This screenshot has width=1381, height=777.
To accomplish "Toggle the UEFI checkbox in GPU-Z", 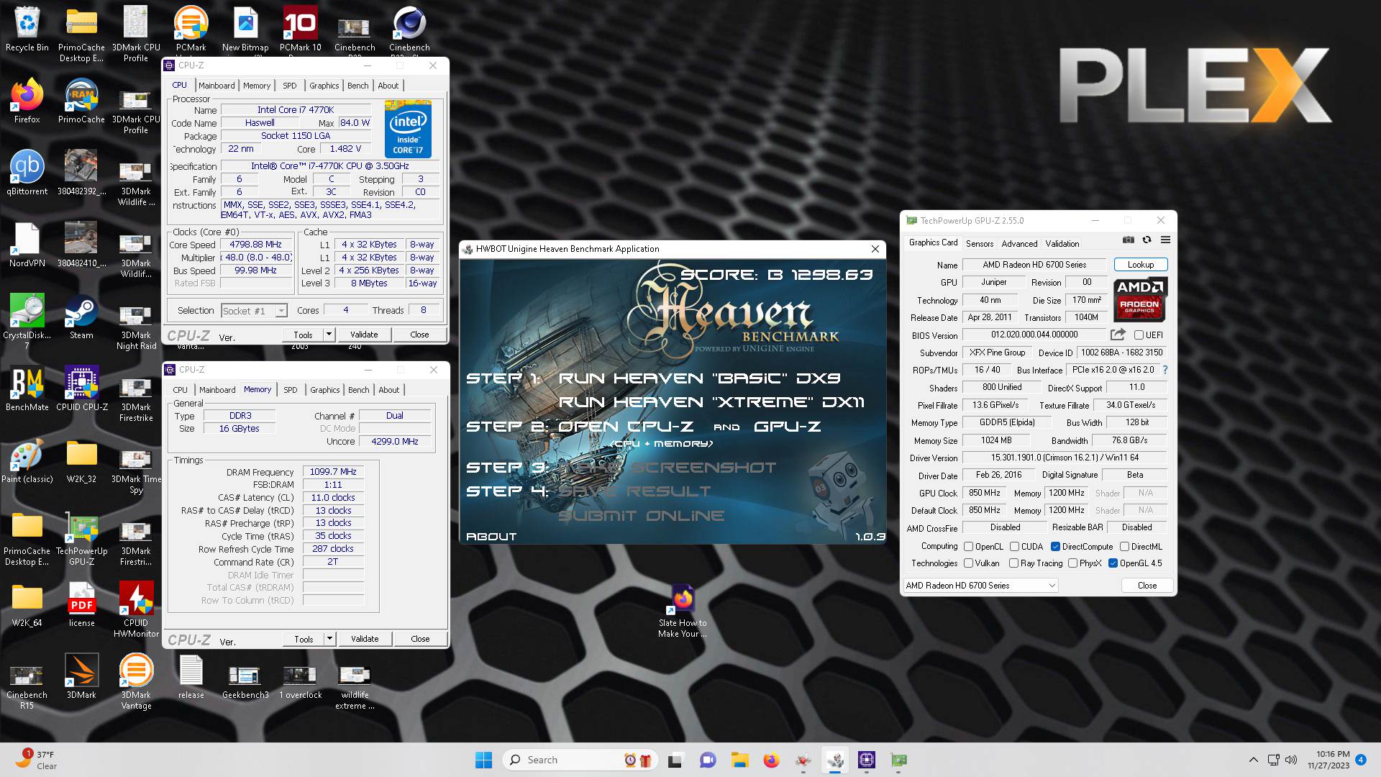I will [x=1139, y=335].
